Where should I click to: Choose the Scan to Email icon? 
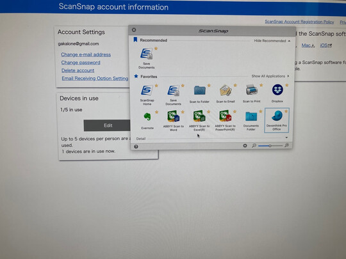[226, 91]
